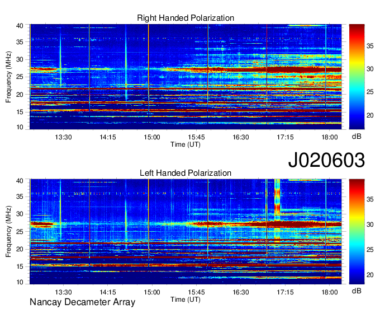
Task: Click the 17:15 tick on Right Handed time axis
Action: (x=285, y=137)
